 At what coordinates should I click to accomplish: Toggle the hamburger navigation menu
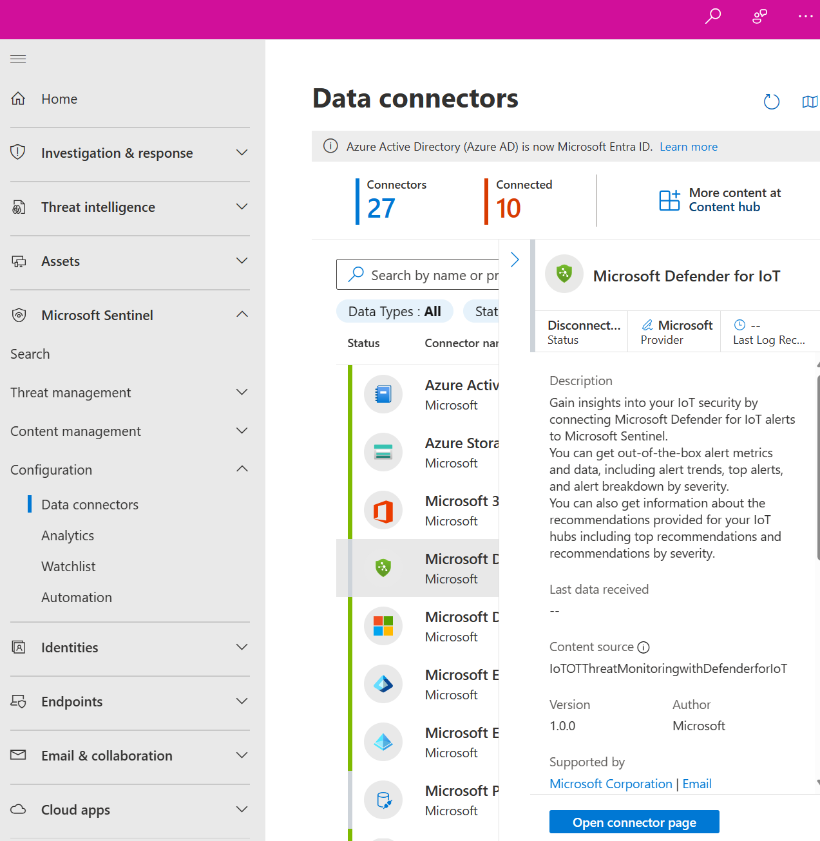[x=18, y=59]
